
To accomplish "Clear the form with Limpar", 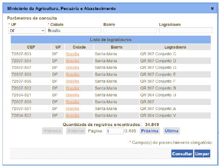I will (202, 154).
